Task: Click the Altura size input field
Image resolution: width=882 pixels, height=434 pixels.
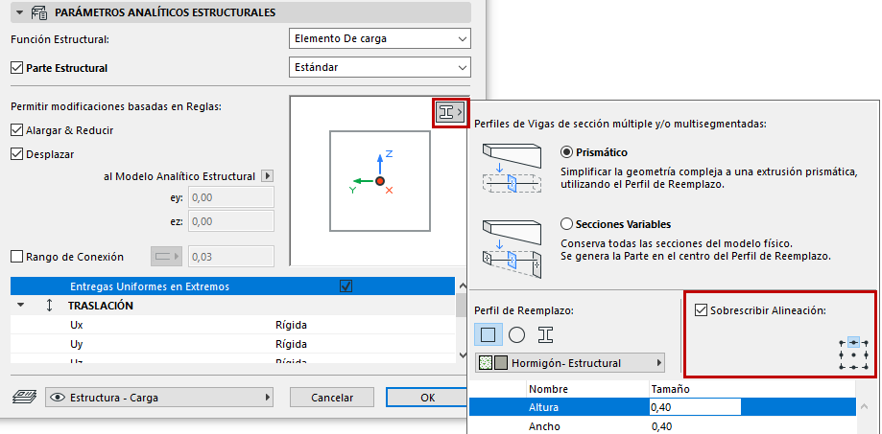Action: [694, 407]
